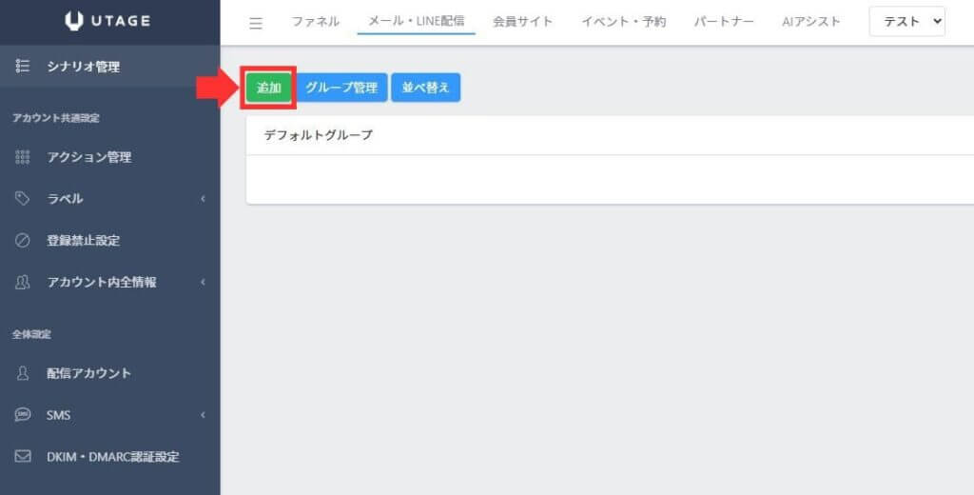Image resolution: width=974 pixels, height=495 pixels.
Task: Toggle the hamburger sidebar menu icon
Action: click(x=255, y=23)
